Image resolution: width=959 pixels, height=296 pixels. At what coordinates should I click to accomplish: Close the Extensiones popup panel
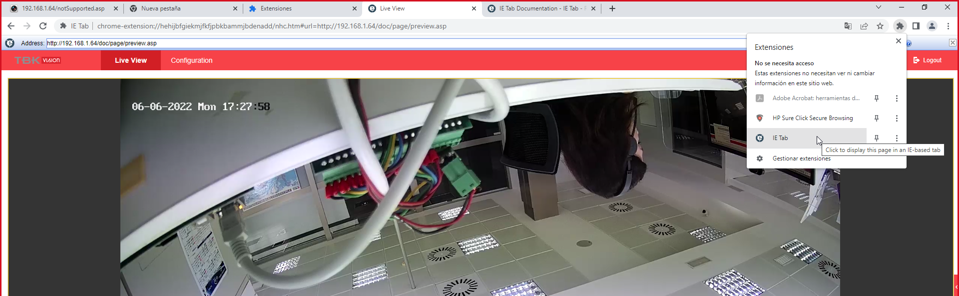(x=898, y=41)
